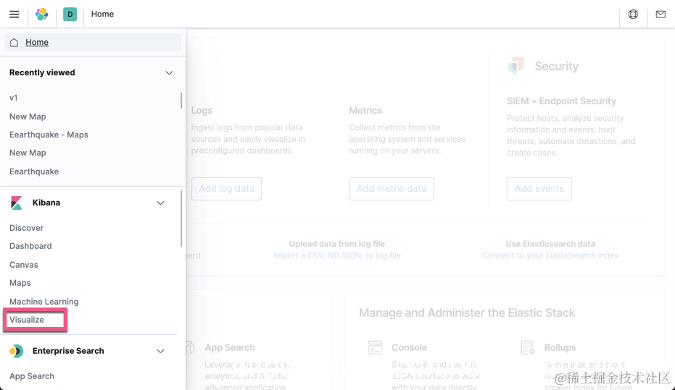675x390 pixels.
Task: Click the Security heading text
Action: pyautogui.click(x=557, y=66)
